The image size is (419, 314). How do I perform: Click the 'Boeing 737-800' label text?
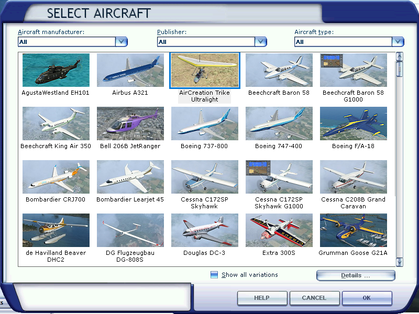tap(204, 146)
